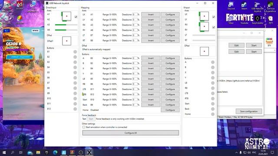
Task: Open the Viber desktop shortcut
Action: click(231, 19)
